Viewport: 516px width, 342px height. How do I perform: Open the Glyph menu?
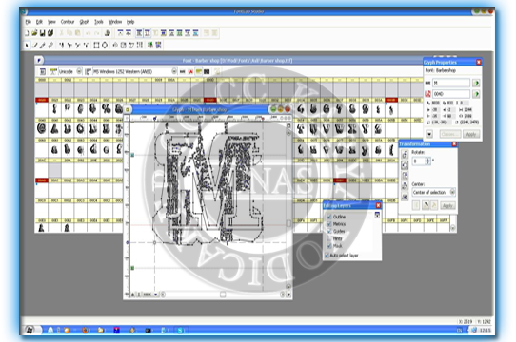click(84, 22)
